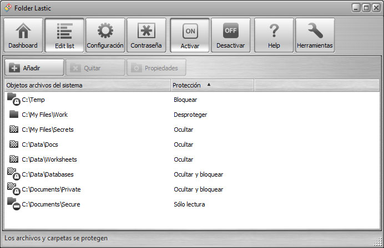This screenshot has width=384, height=248.
Task: Click hidden-locked icon for C:\Documents\Private
Action: [x=14, y=189]
